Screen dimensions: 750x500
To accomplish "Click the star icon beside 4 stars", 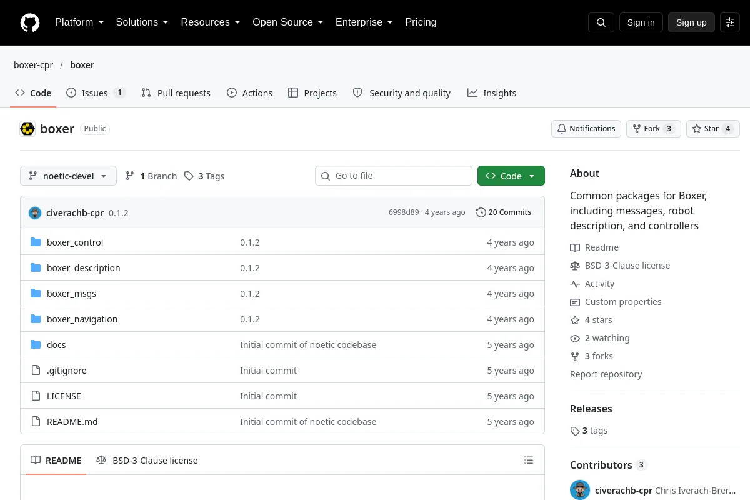I will 575,320.
